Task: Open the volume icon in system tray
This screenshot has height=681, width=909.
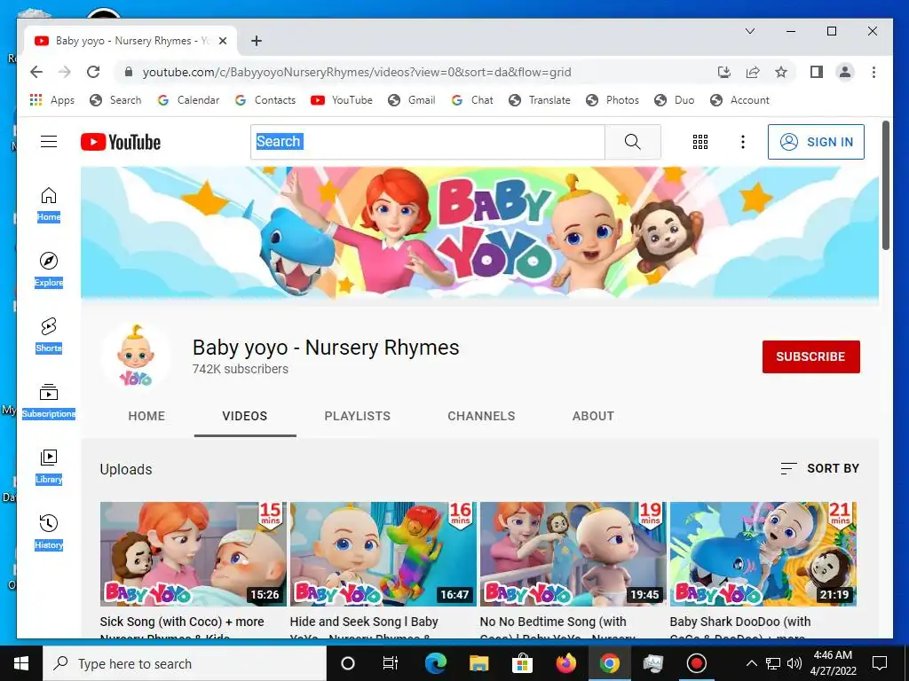Action: [x=794, y=663]
